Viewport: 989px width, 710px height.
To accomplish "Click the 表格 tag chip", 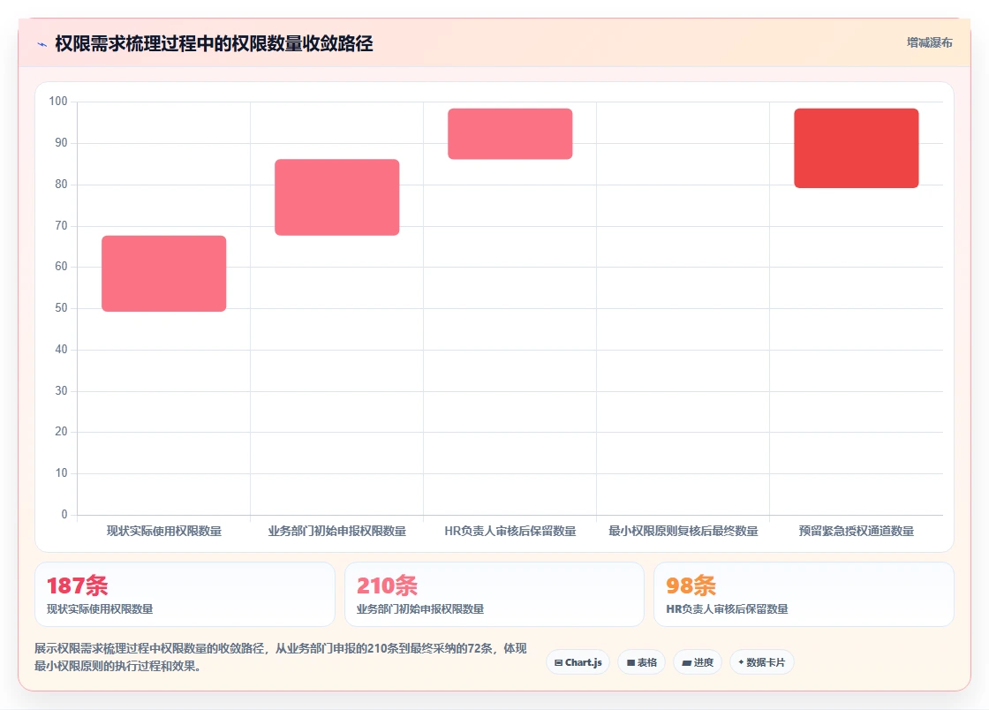I will click(641, 662).
